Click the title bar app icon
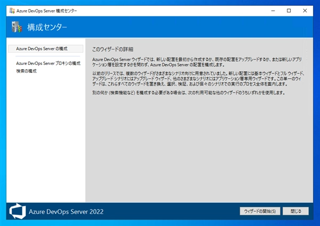Image resolution: width=320 pixels, height=226 pixels. (12, 11)
